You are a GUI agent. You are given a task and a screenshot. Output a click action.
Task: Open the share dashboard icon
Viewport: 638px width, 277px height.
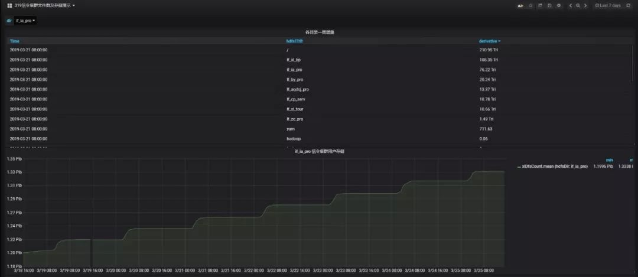click(x=540, y=6)
